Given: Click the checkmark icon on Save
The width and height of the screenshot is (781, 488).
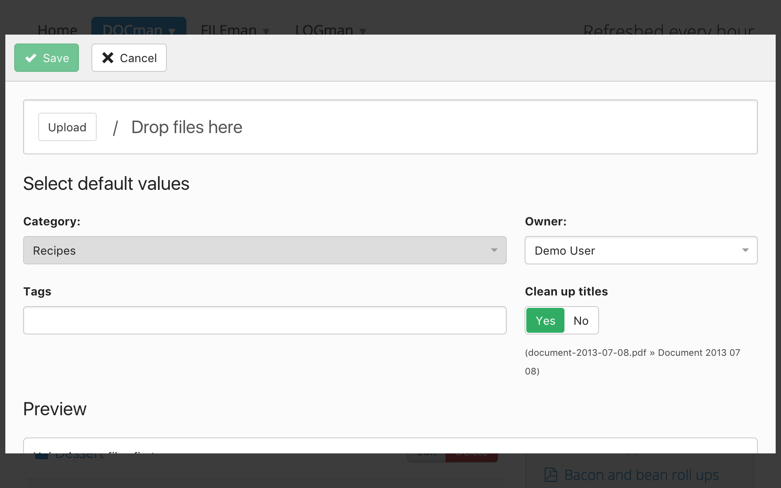Looking at the screenshot, I should [x=31, y=58].
